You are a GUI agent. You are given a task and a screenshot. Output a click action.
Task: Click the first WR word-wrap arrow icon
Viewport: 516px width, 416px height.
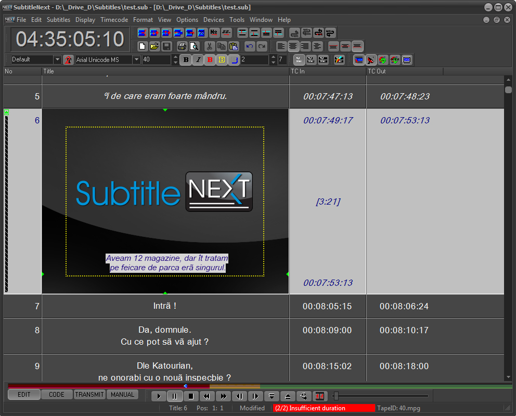(294, 33)
